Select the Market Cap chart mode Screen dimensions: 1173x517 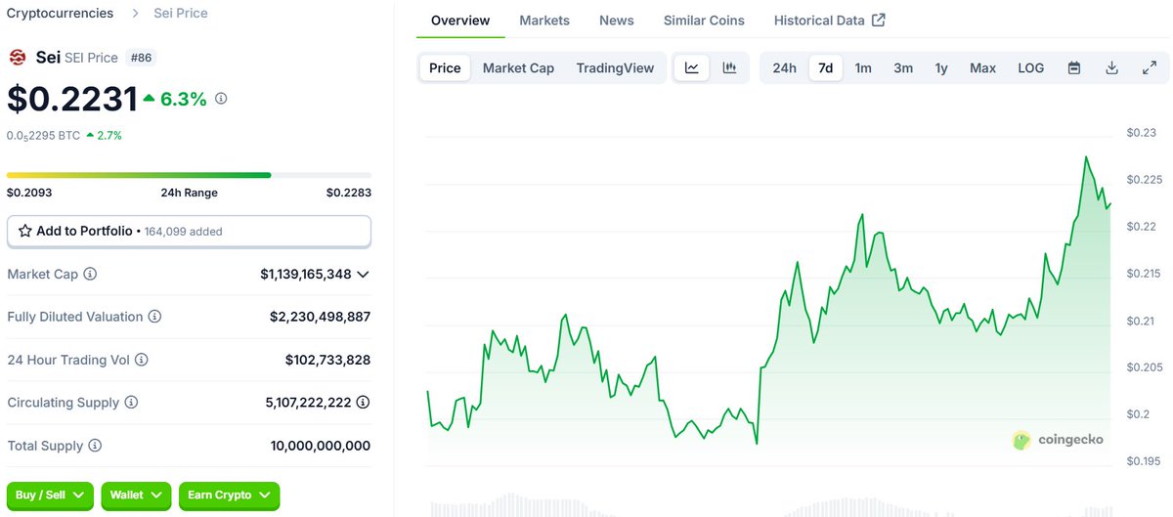pyautogui.click(x=518, y=68)
